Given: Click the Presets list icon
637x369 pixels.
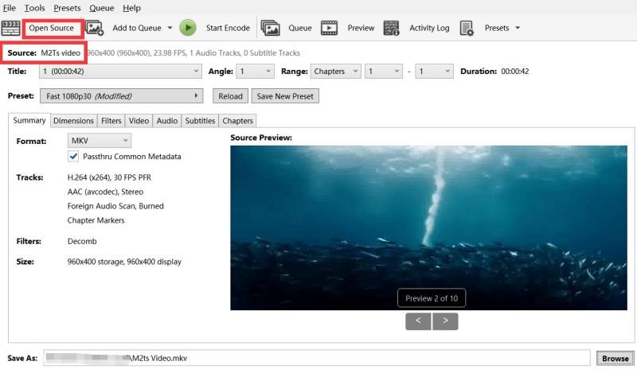Looking at the screenshot, I should [x=467, y=28].
